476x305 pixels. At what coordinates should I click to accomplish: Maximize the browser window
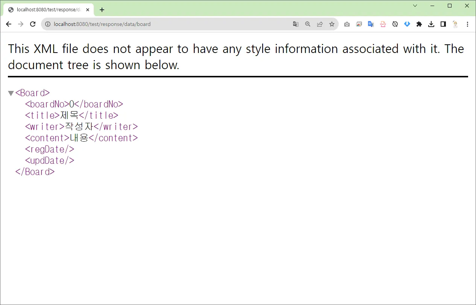tap(450, 6)
